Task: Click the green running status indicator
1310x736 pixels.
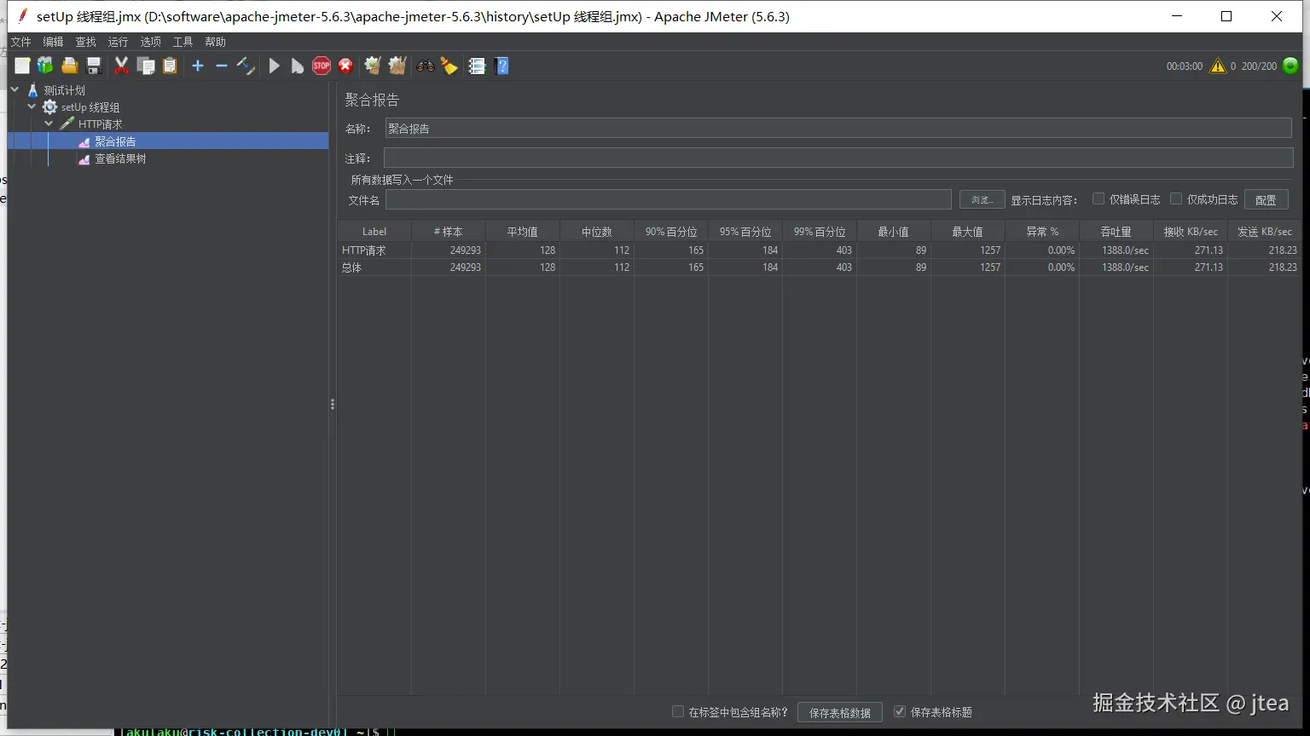Action: coord(1290,66)
